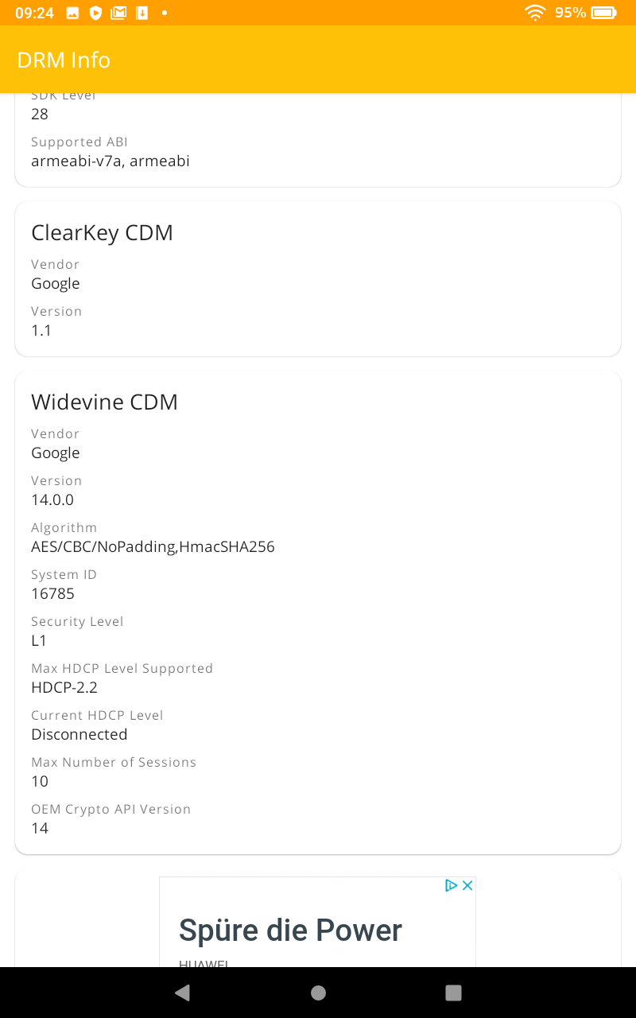Close the ad with X icon
Screen dimensions: 636x1018
click(467, 885)
